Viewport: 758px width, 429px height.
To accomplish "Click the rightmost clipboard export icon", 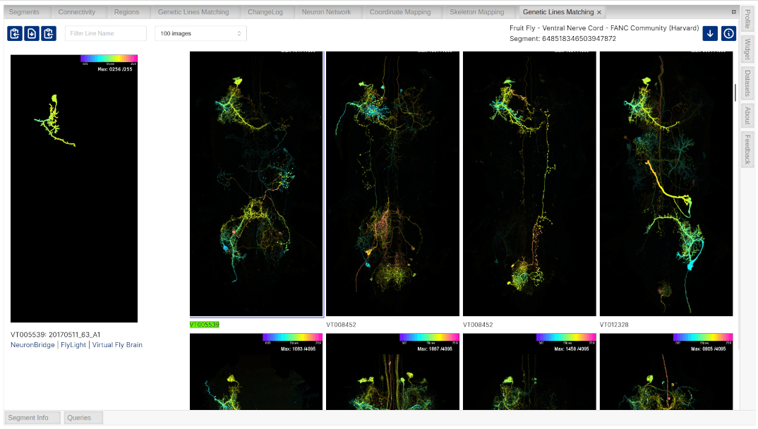I will tap(48, 33).
